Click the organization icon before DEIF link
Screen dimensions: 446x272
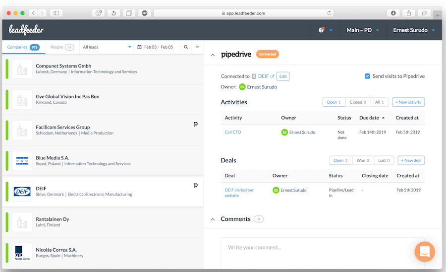(254, 76)
